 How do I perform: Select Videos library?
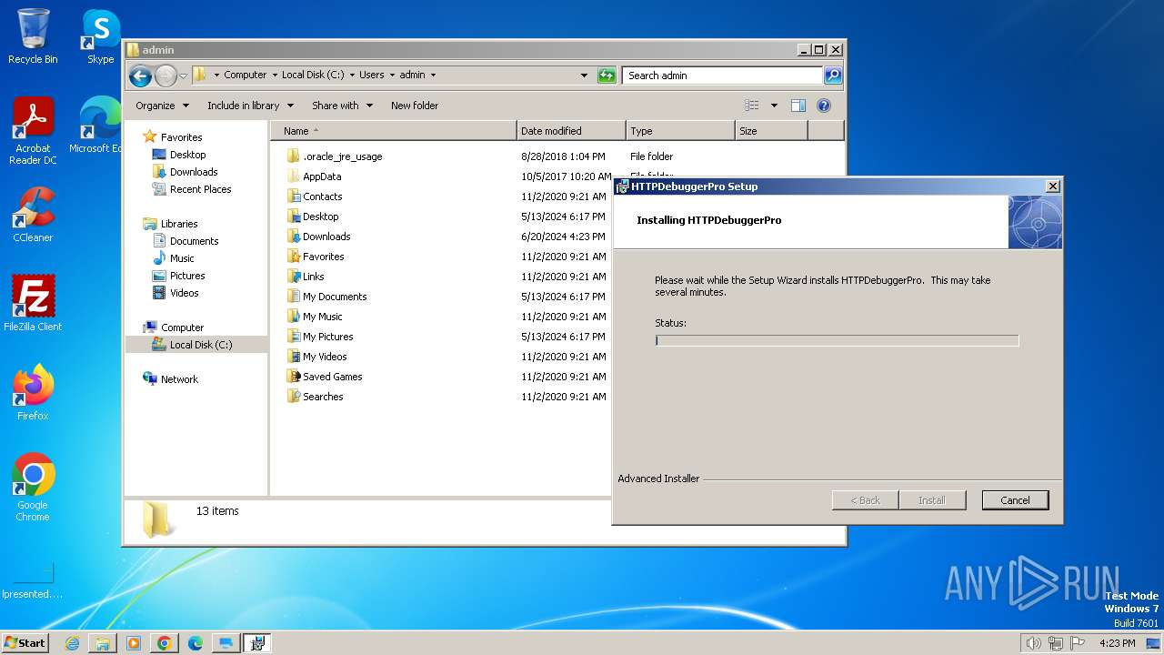pyautogui.click(x=184, y=293)
